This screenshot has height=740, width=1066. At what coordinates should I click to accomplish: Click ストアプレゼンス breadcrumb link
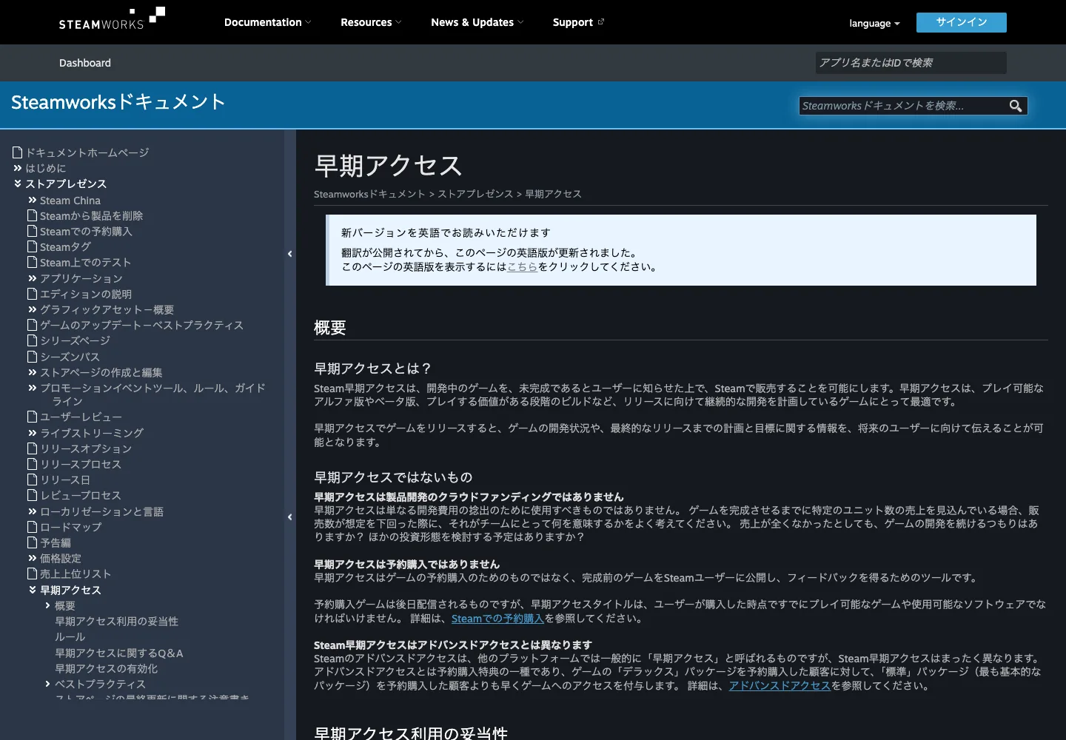click(475, 194)
